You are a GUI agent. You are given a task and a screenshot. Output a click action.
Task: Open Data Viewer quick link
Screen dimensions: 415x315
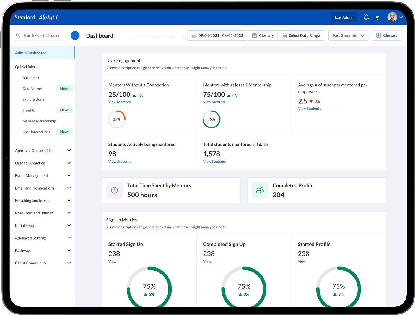[32, 89]
